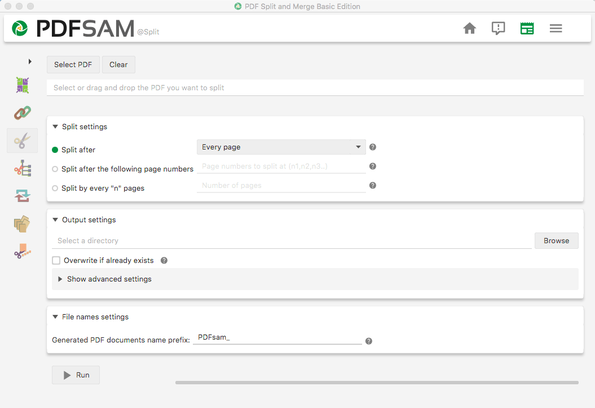This screenshot has width=595, height=408.
Task: Collapse the Split settings panel
Action: 55,127
